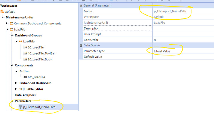Click the LoadFile maintenance unit icon

tap(12, 29)
